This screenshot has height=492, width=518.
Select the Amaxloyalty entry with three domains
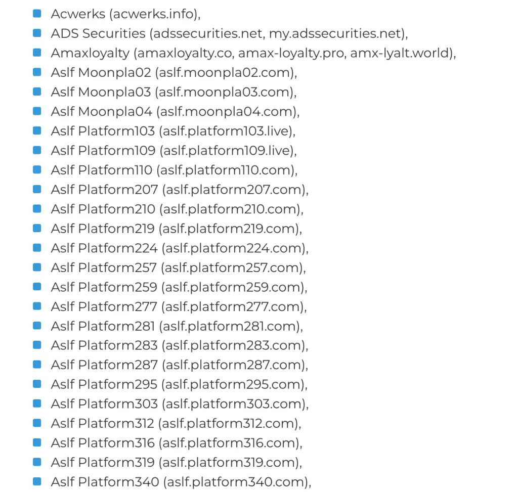[x=253, y=53]
